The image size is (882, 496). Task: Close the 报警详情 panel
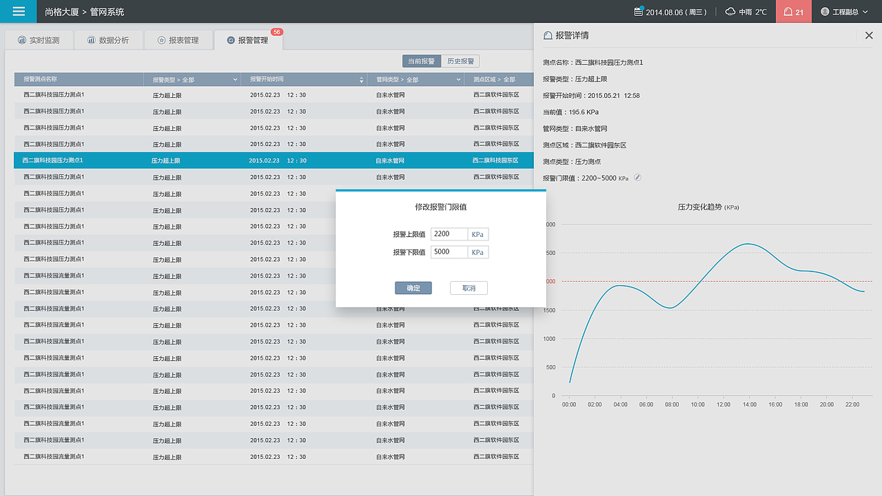coord(869,35)
